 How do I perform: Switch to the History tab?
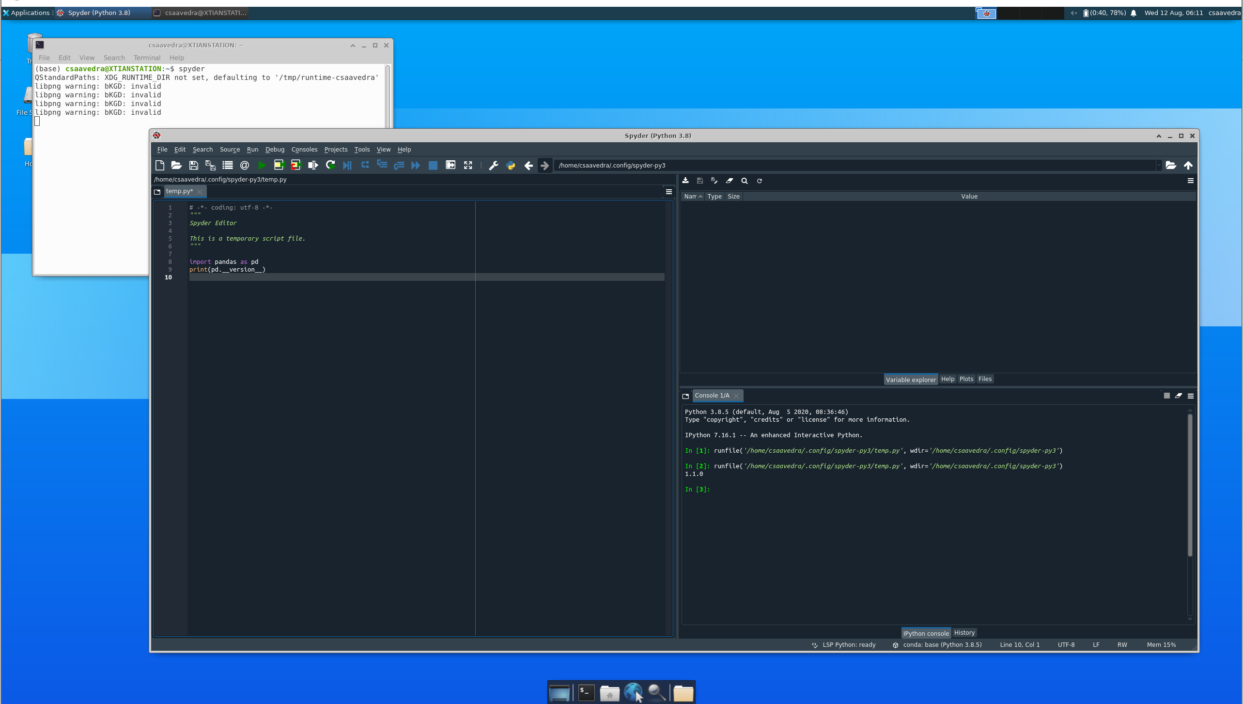tap(964, 633)
